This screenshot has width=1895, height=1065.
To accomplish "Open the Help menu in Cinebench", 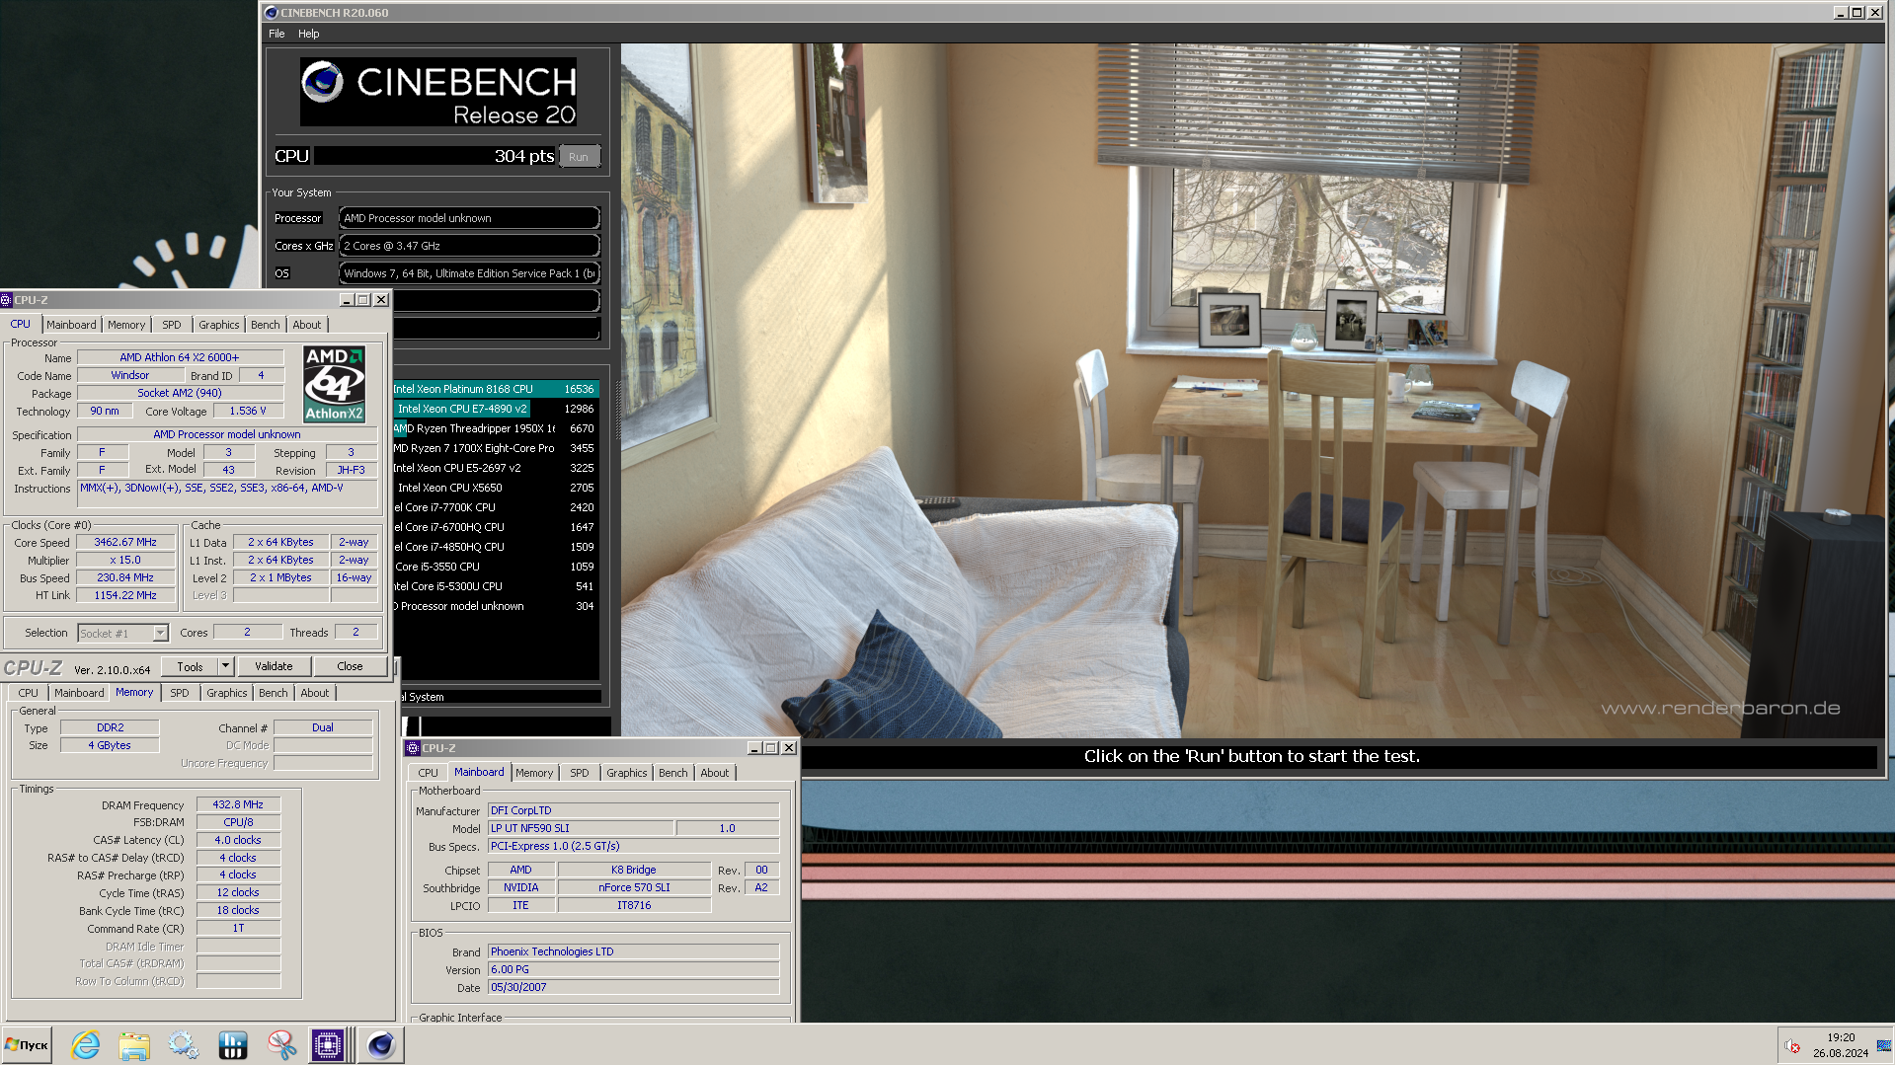I will (x=309, y=34).
